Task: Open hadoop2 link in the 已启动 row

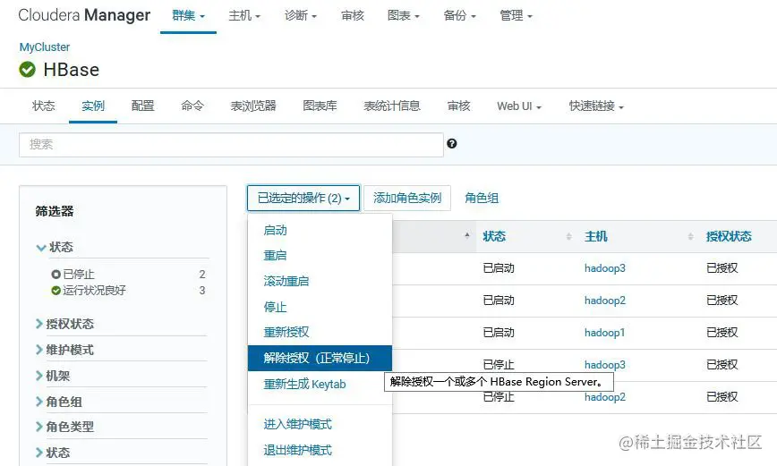Action: click(604, 301)
